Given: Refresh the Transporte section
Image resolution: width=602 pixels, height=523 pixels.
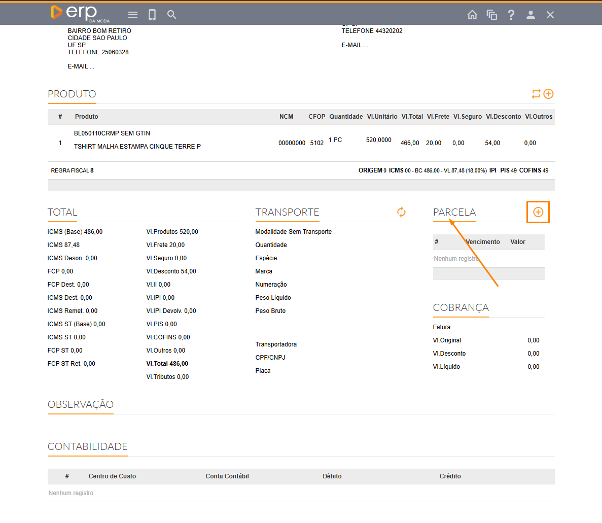Looking at the screenshot, I should [x=401, y=212].
